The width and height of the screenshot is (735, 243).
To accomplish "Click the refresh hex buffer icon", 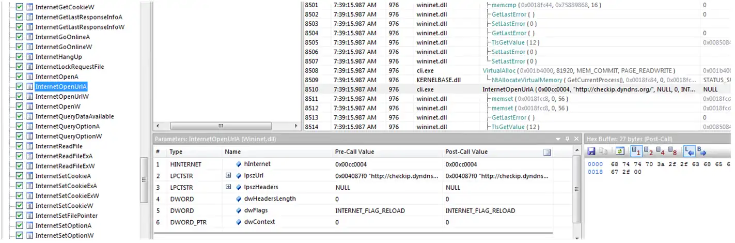I will [620, 151].
